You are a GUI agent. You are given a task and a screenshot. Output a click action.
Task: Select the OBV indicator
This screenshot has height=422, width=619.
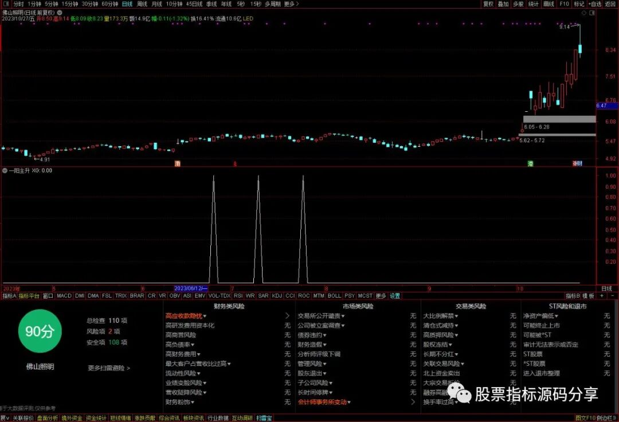point(174,296)
